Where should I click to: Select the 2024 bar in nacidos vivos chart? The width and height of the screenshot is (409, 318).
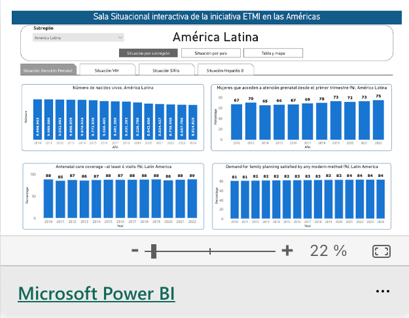point(192,123)
